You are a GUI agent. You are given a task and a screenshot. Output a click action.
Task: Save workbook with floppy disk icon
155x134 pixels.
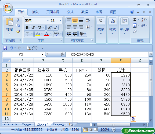5,48
